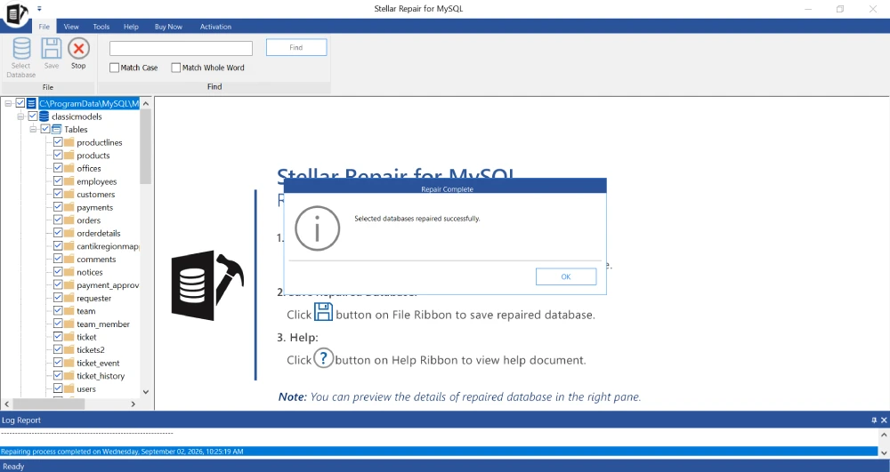Click the Select Database icon
The height and width of the screenshot is (472, 890).
click(21, 49)
